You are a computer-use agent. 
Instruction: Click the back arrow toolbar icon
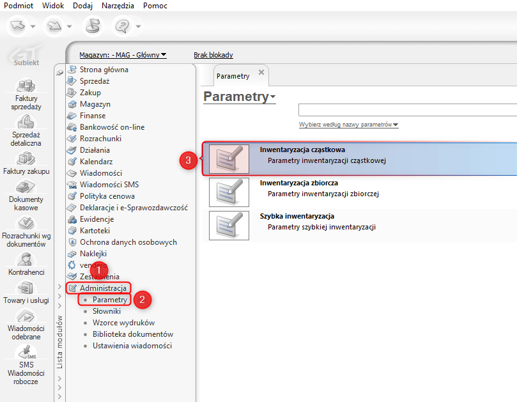click(x=17, y=26)
